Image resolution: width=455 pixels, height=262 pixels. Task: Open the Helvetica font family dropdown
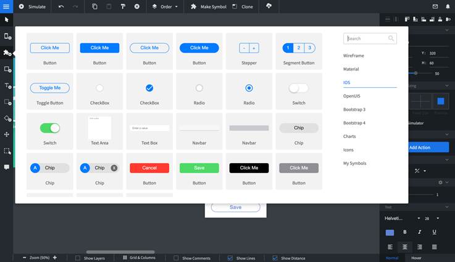click(x=396, y=218)
